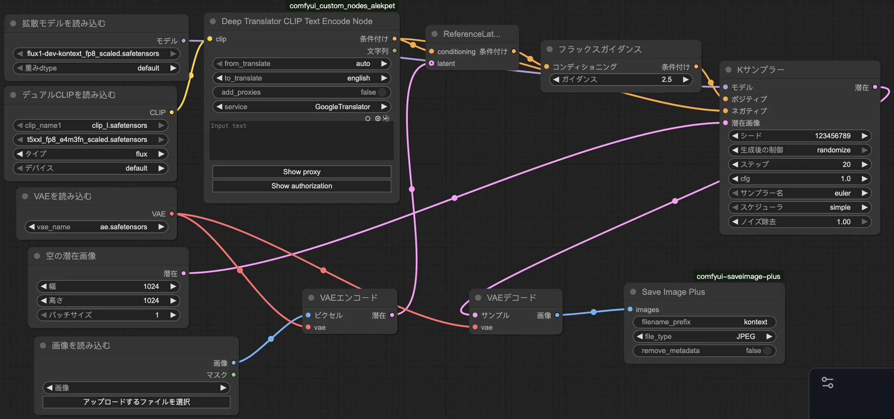Collapse the Deep Translator CLIP Text Encode node dot
Viewport: 894px width, 419px height.
point(212,21)
